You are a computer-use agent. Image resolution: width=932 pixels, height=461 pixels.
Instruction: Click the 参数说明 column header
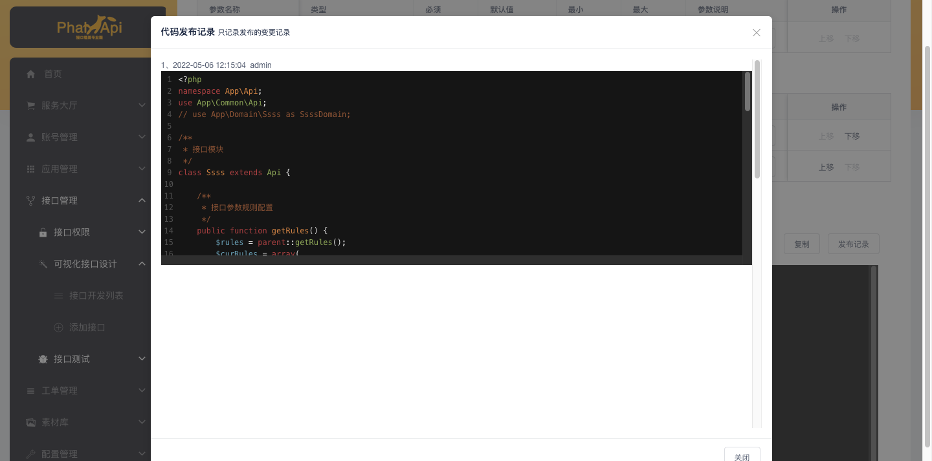713,10
